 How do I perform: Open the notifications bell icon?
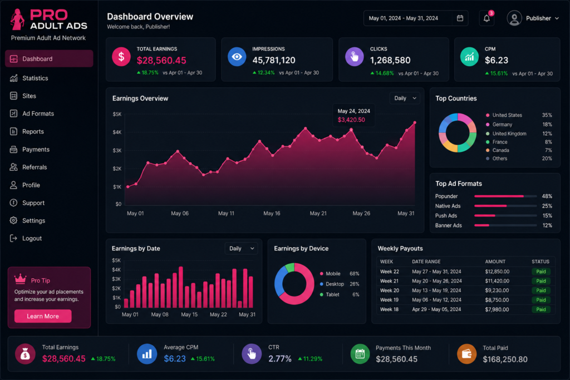point(487,18)
